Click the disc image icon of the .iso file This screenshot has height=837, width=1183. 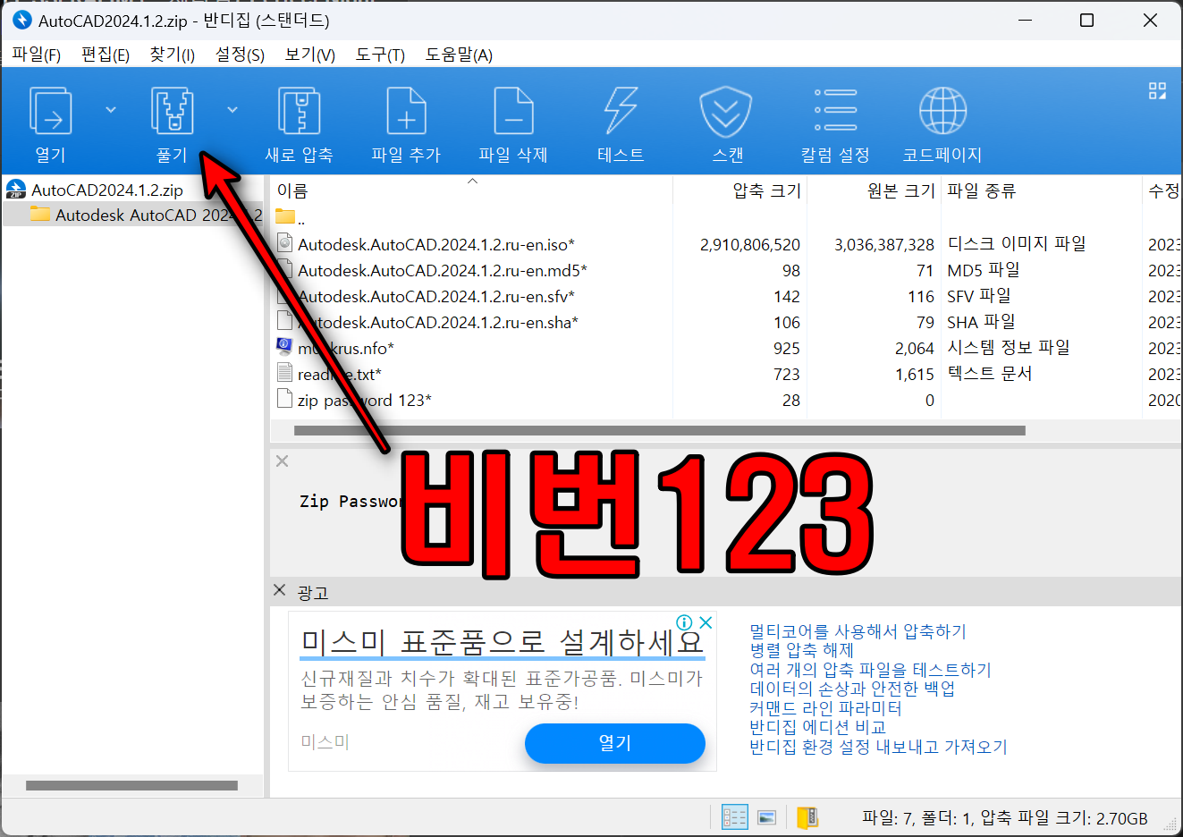[285, 243]
